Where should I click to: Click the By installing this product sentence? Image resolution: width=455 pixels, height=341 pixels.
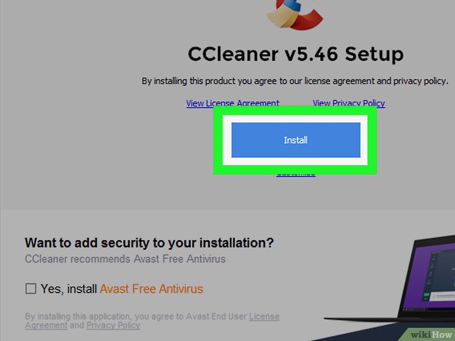tap(295, 81)
